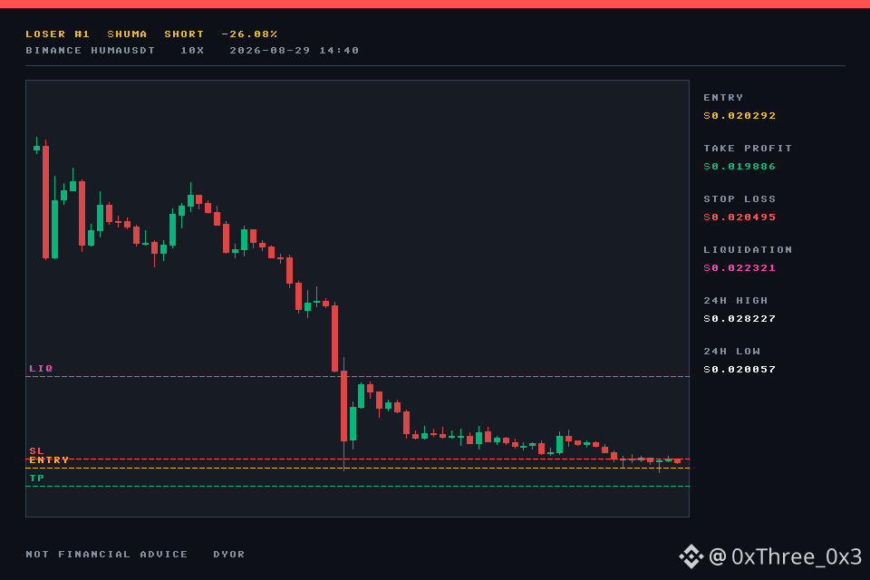870x580 pixels.
Task: Click the DYOR footer text
Action: coord(229,555)
